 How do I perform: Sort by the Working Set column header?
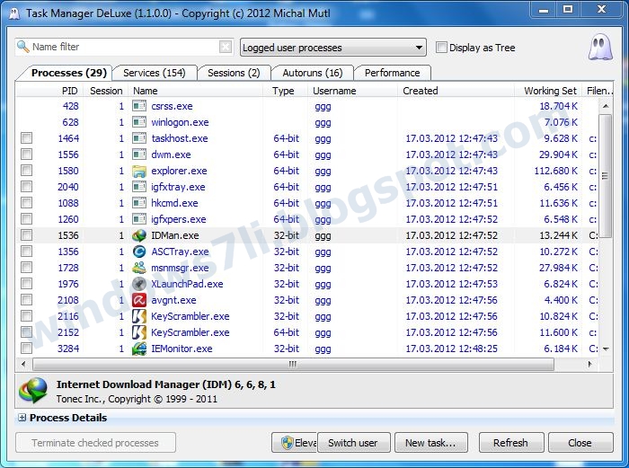[550, 91]
